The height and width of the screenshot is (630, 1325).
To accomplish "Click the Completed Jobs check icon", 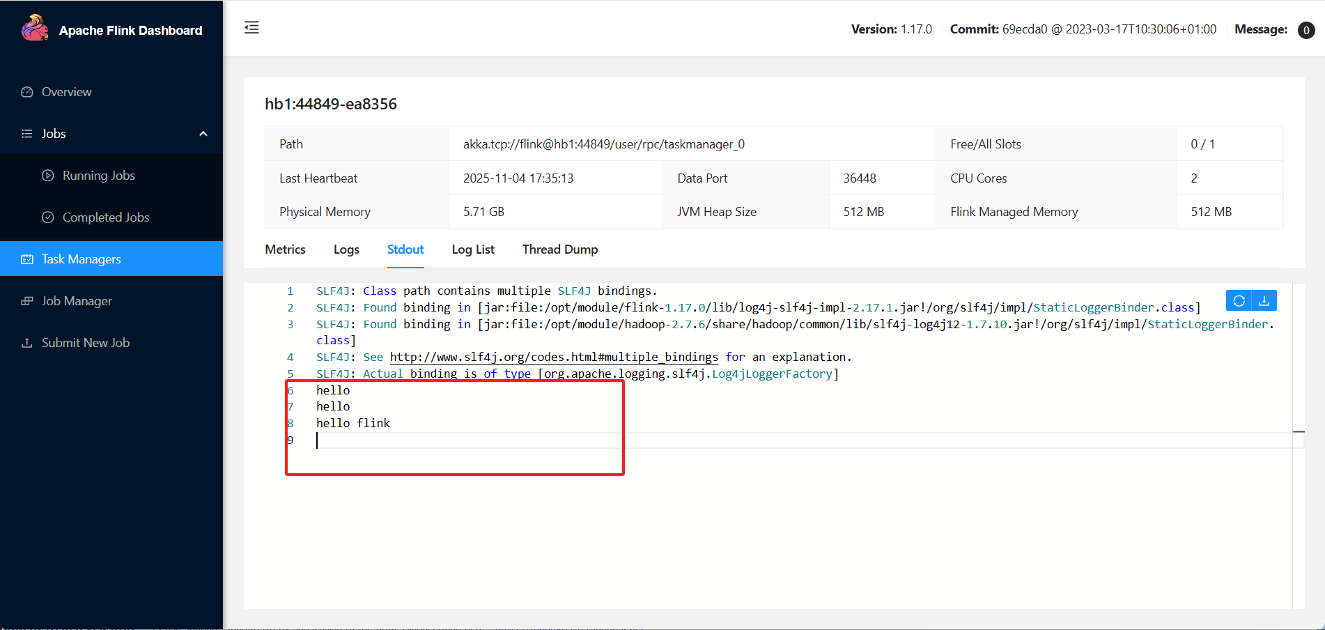I will (x=48, y=217).
